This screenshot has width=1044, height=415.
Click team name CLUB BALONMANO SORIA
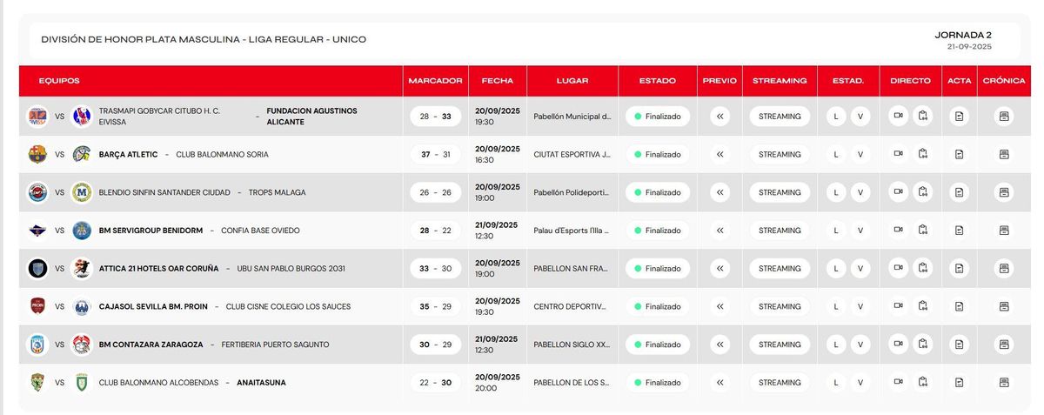coord(222,155)
